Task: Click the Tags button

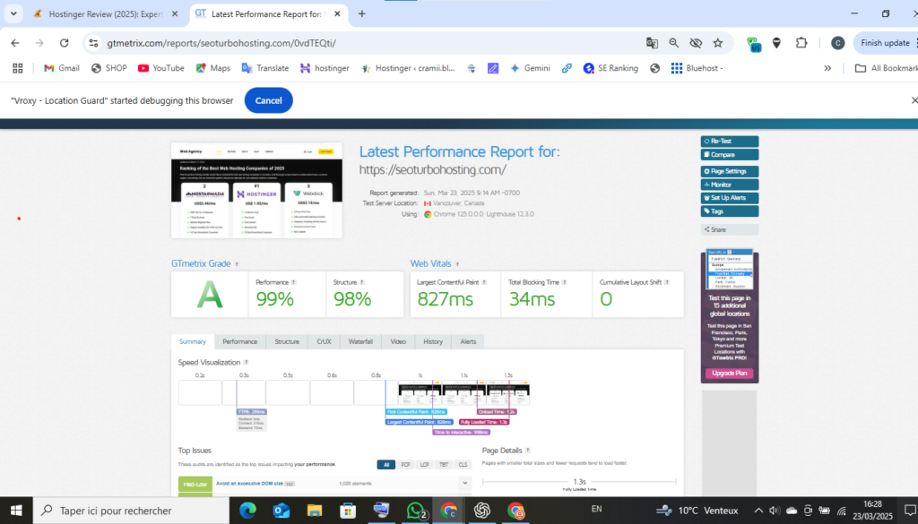Action: [730, 211]
